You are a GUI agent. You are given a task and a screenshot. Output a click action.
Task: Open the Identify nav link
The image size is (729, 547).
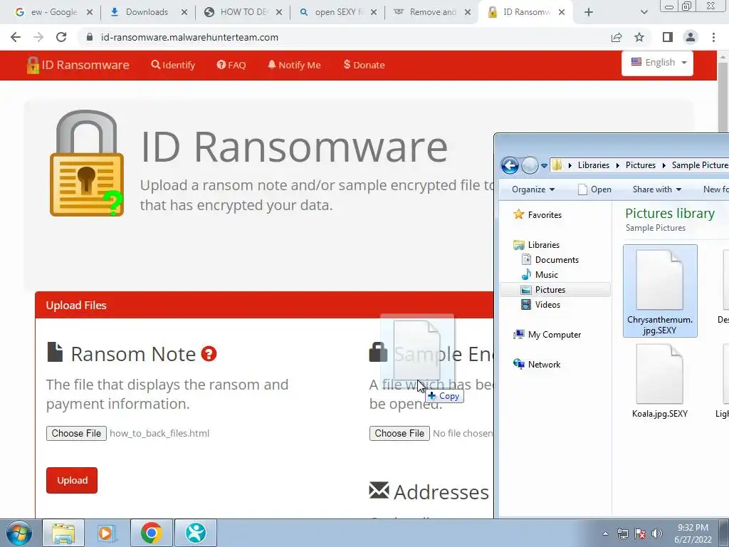[174, 65]
